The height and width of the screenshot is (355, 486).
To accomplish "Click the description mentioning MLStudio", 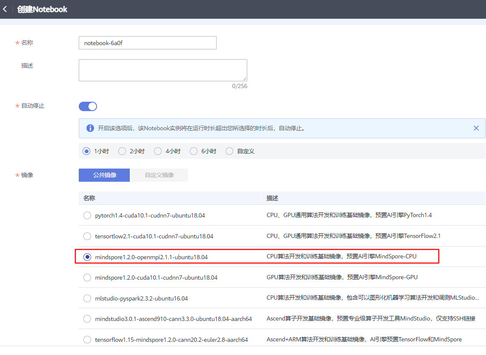I will [x=372, y=298].
